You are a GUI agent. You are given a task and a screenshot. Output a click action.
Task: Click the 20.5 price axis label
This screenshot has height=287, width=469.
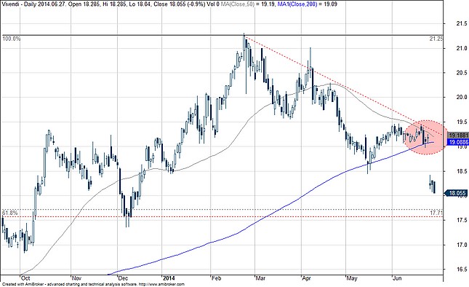coord(462,73)
